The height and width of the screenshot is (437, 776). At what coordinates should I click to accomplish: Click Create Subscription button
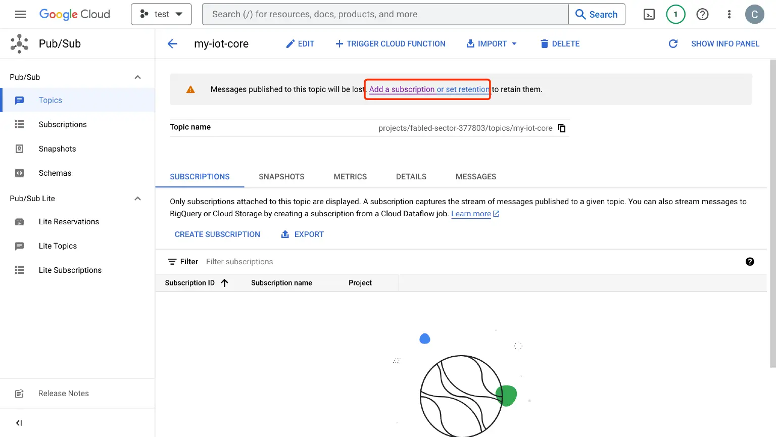[217, 234]
